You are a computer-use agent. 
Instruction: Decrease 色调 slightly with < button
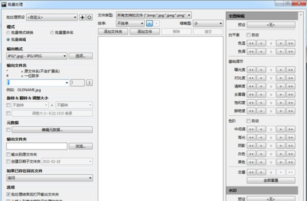(261, 52)
